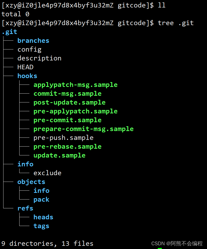Click the hooks directory name
The height and width of the screenshot is (249, 207).
(27, 76)
